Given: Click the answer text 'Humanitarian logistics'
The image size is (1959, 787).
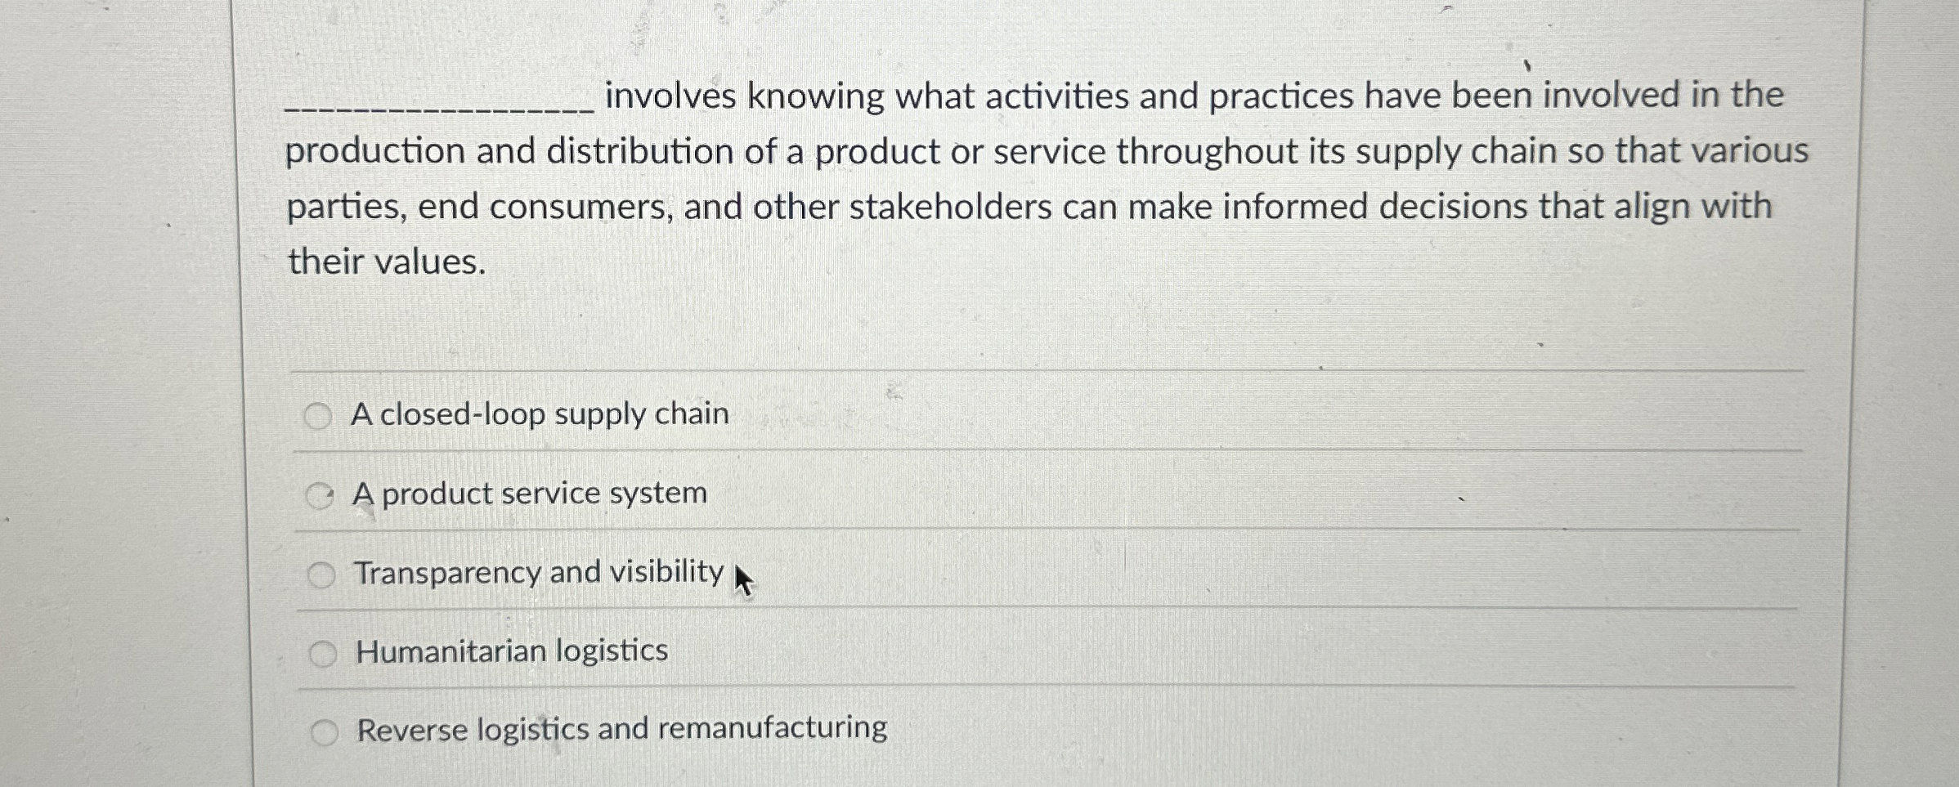Looking at the screenshot, I should click(x=511, y=651).
